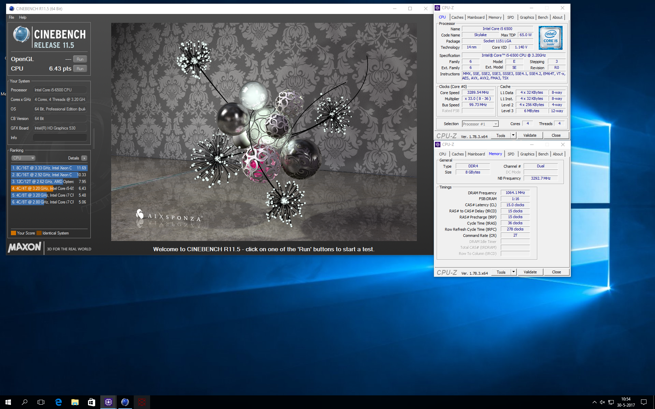Switch to Cinebench taskbar icon
655x409 pixels.
(x=125, y=402)
